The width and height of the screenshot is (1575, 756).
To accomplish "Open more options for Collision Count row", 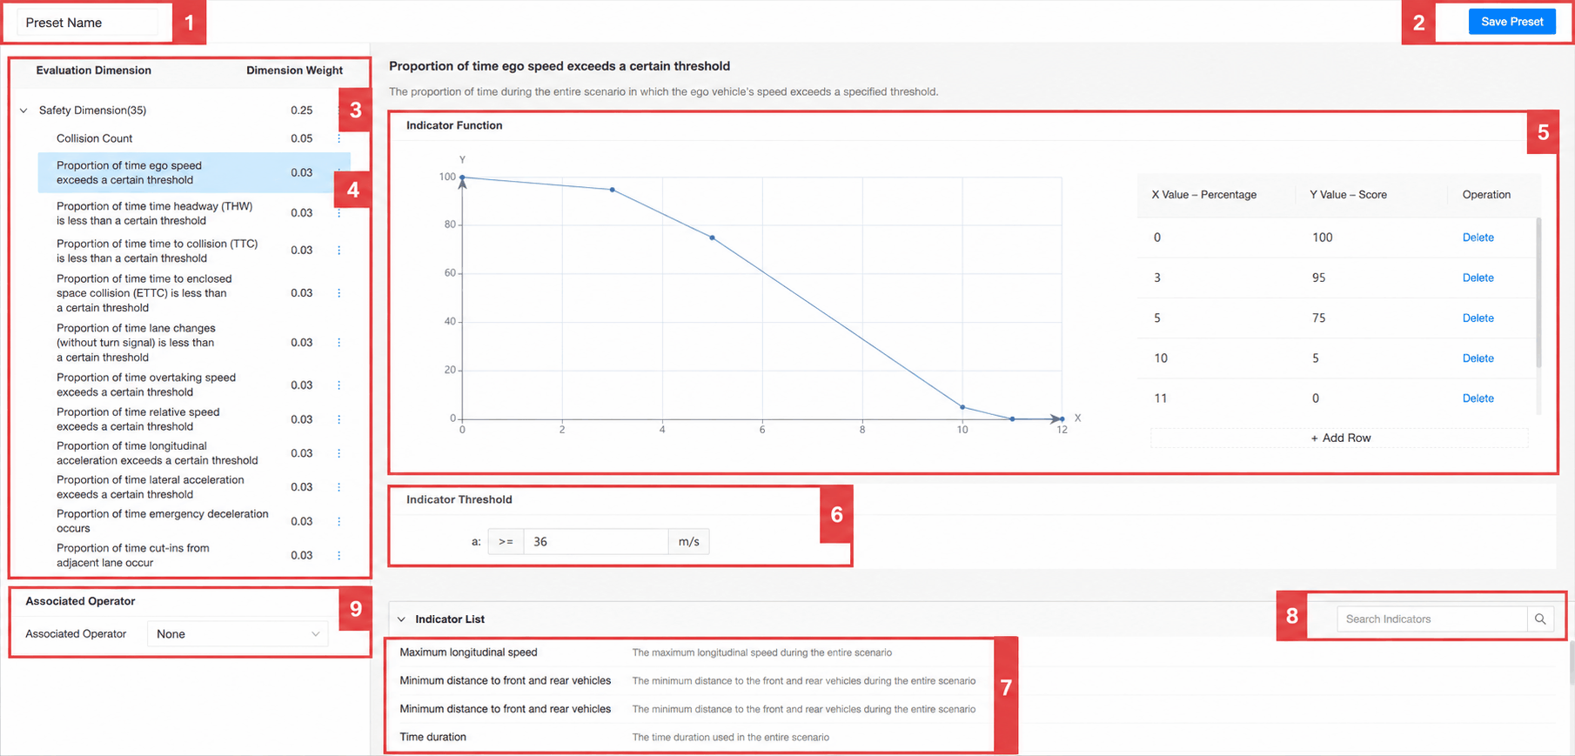I will click(339, 138).
